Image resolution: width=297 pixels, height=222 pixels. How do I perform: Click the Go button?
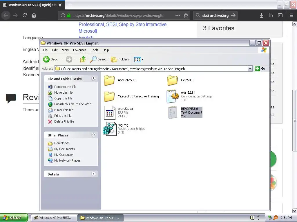(x=260, y=69)
